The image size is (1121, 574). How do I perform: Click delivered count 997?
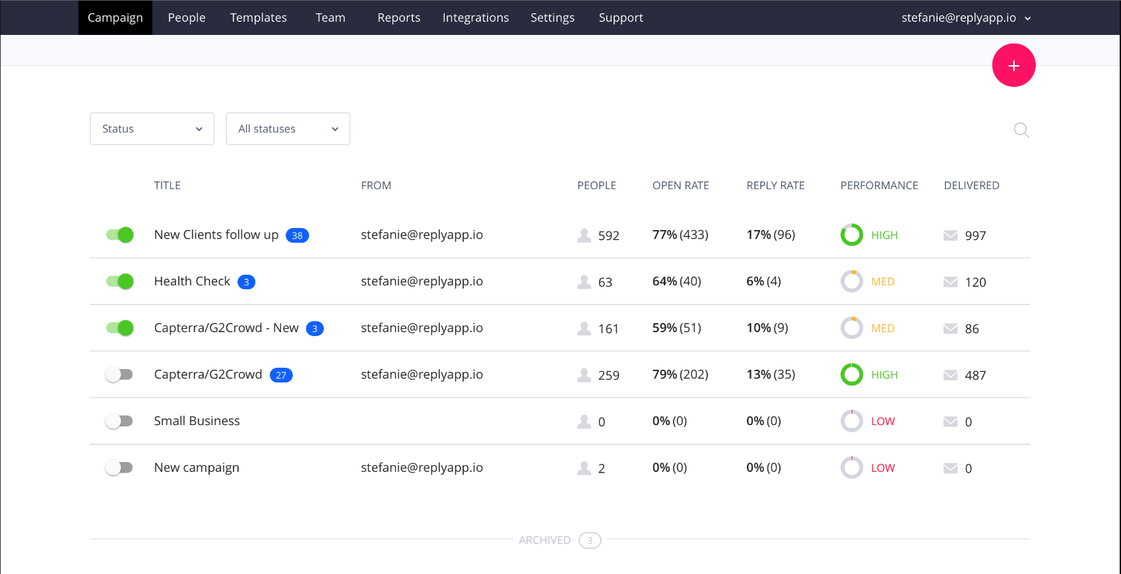(x=975, y=236)
